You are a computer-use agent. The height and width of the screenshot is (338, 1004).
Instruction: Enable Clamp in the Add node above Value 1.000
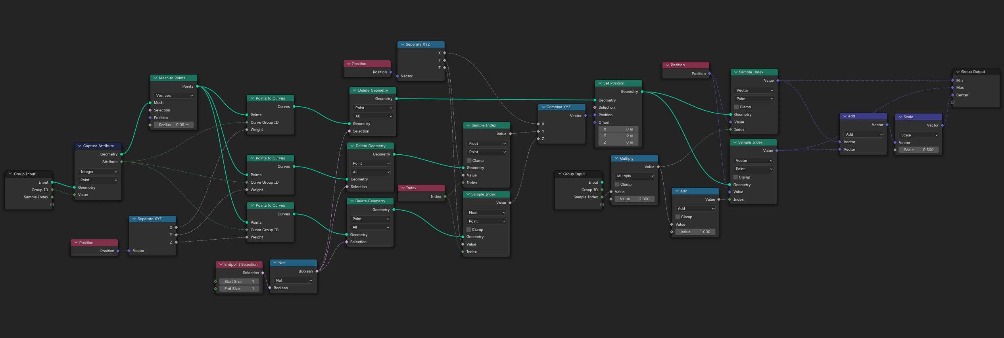(678, 217)
